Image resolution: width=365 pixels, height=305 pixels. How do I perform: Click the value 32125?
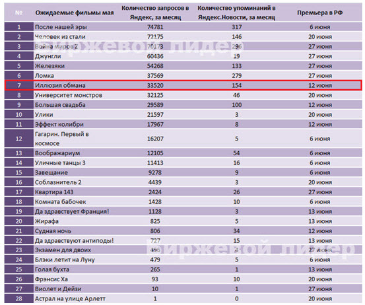pos(155,95)
